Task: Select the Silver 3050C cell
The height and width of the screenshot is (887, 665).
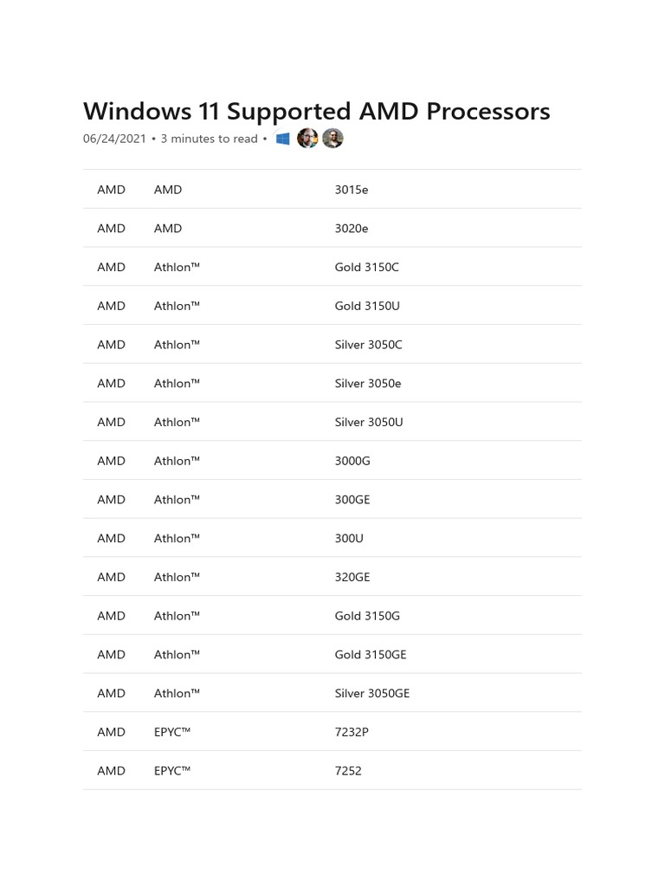Action: 368,345
